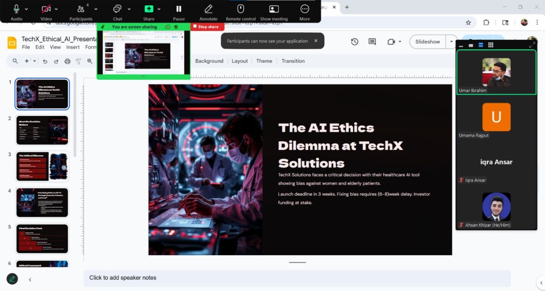
Task: Open the Edit menu in Slides
Action: [x=40, y=47]
